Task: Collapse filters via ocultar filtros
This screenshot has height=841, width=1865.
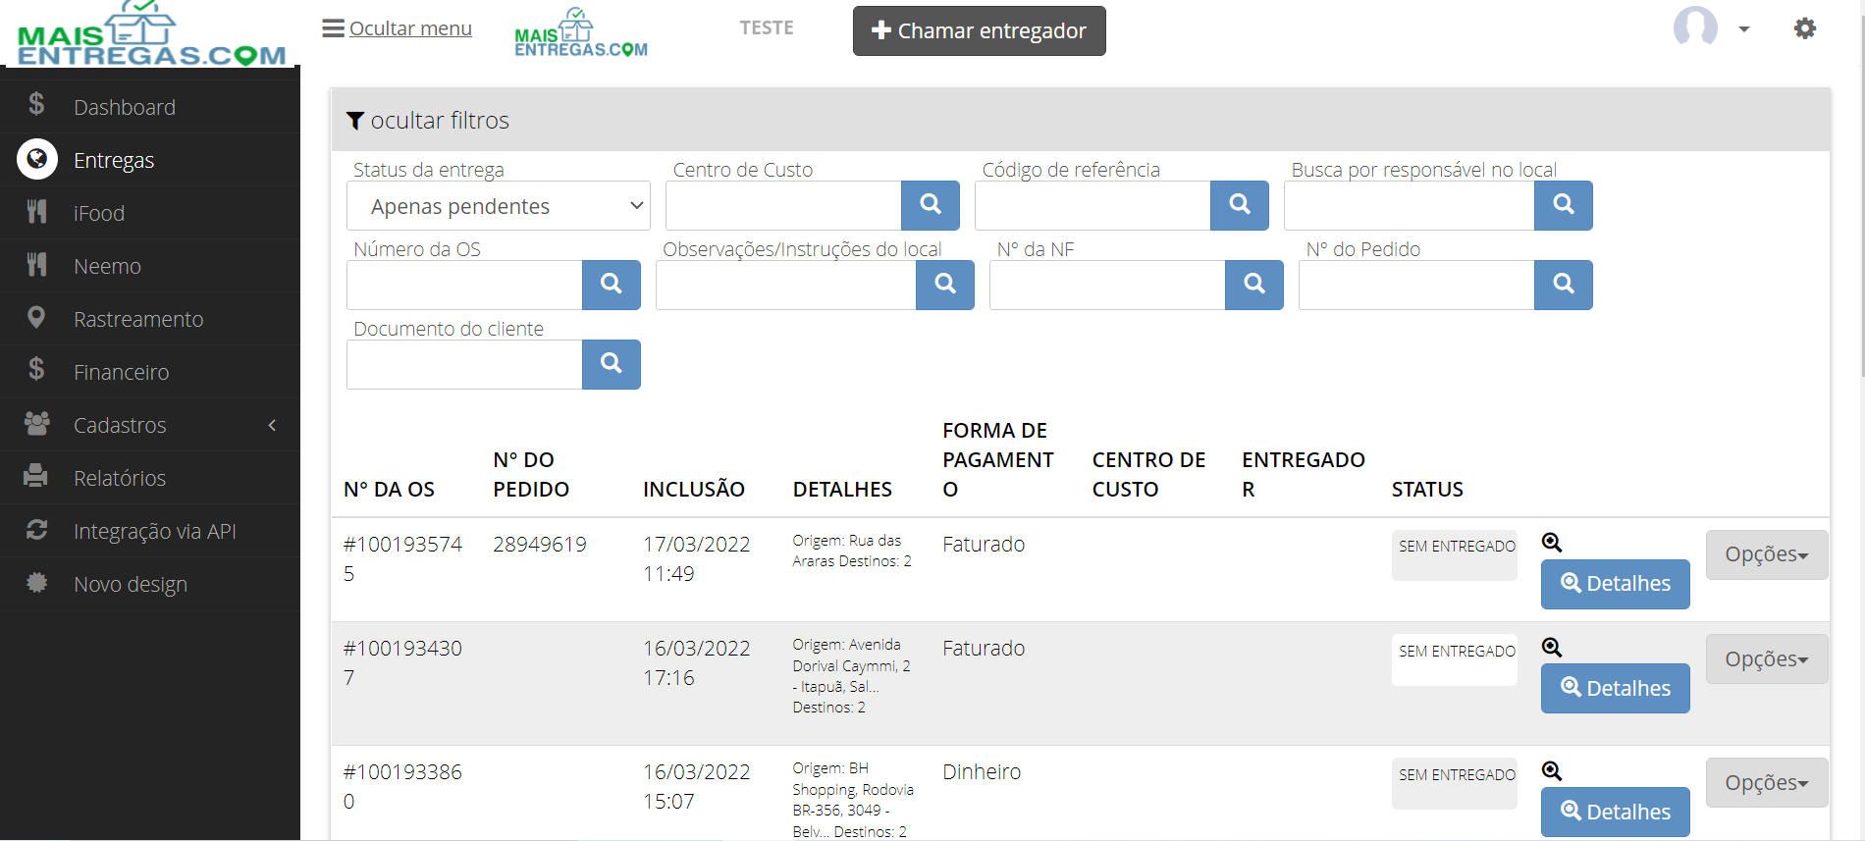Action: click(428, 120)
